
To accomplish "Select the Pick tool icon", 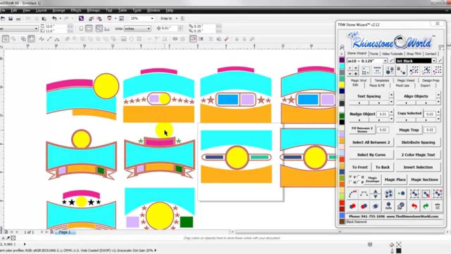I will point(6,39).
